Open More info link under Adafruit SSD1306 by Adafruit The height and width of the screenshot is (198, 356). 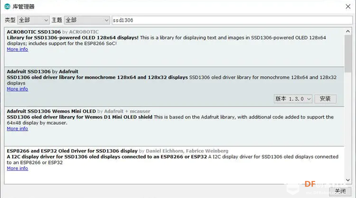pos(18,89)
